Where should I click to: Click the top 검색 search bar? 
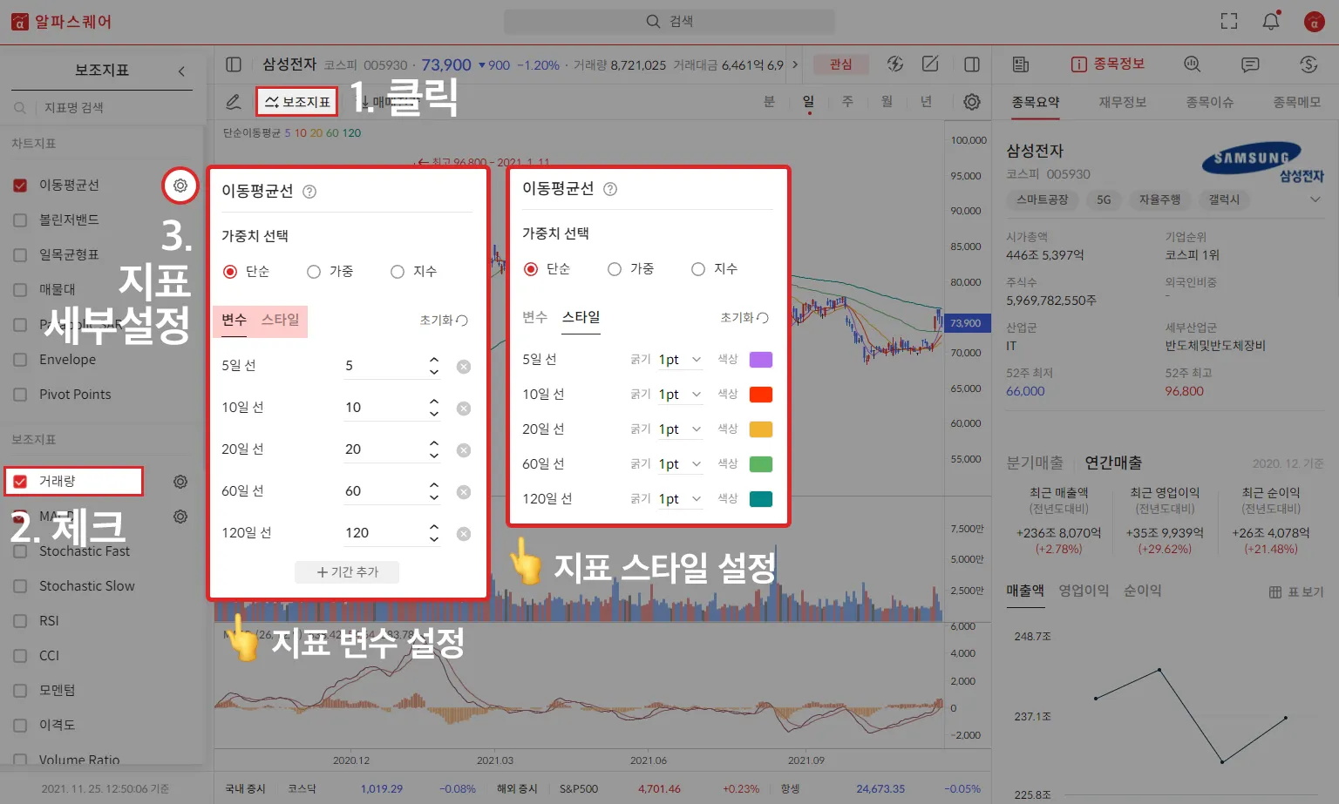pyautogui.click(x=669, y=22)
